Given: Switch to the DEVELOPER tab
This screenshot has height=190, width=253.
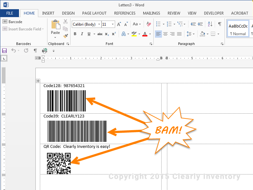Looking at the screenshot, I should (x=214, y=13).
